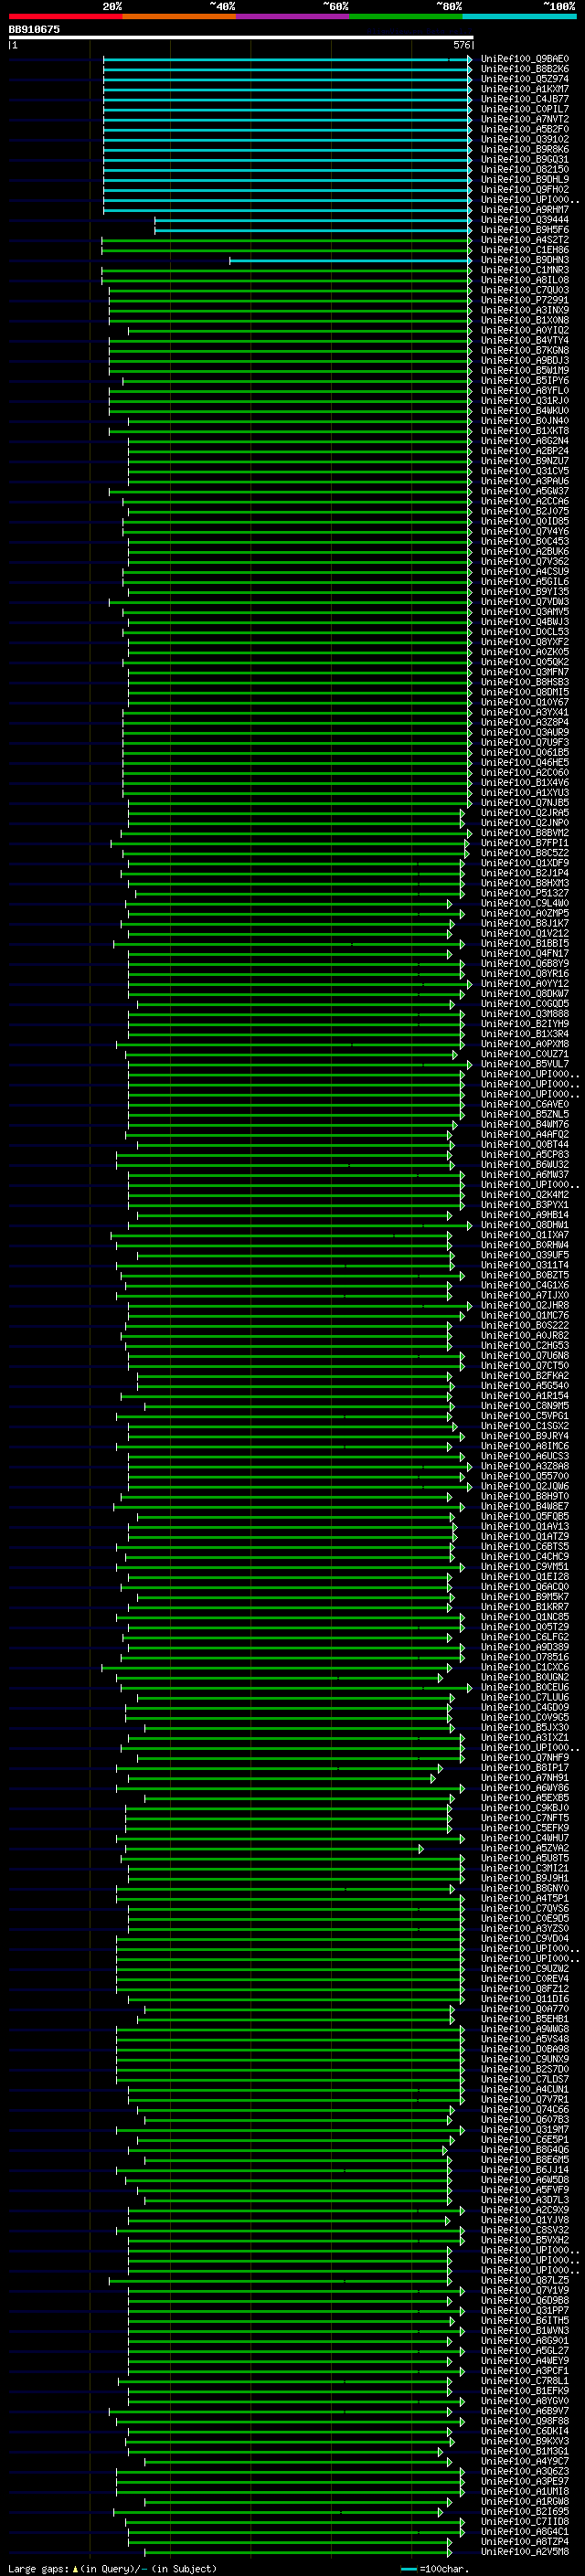Screen dimensions: 585x2576
Task: Select label UniRef100_Q4BWJ3
Action: pos(525,621)
